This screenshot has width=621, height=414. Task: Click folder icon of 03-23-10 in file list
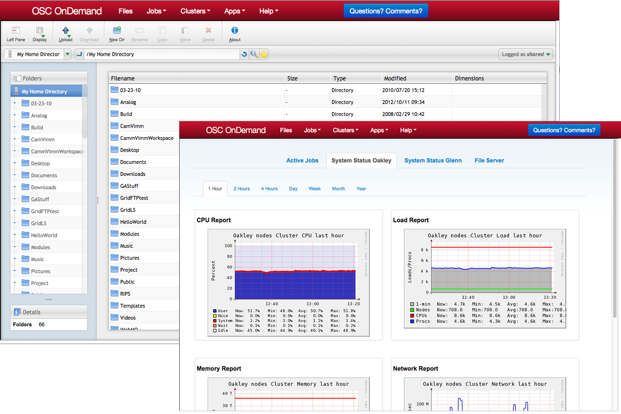pyautogui.click(x=115, y=90)
